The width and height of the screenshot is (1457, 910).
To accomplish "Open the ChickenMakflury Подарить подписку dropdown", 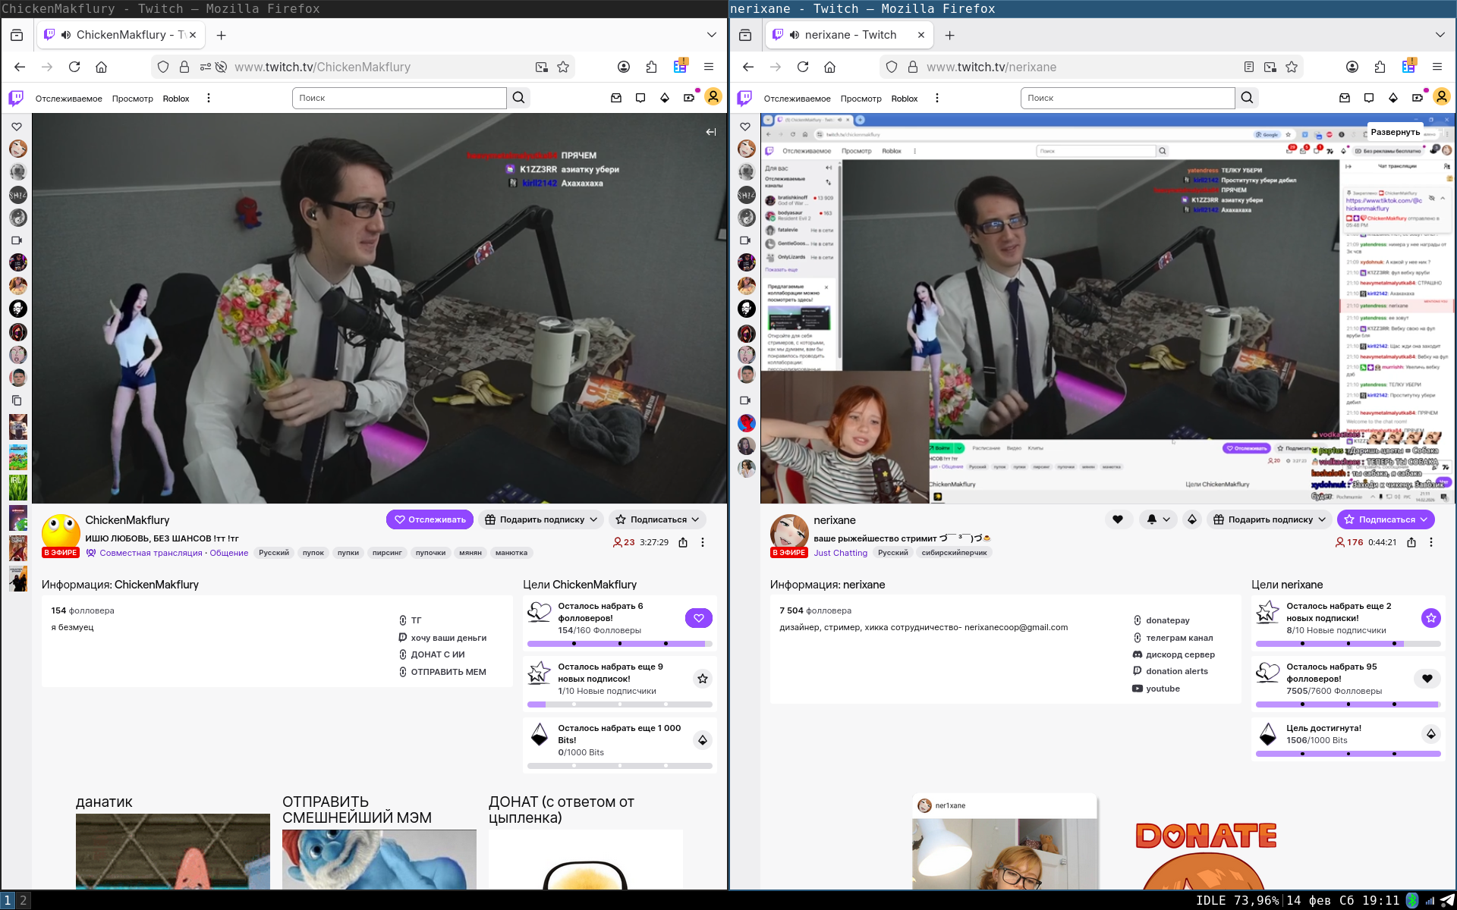I will 541,519.
